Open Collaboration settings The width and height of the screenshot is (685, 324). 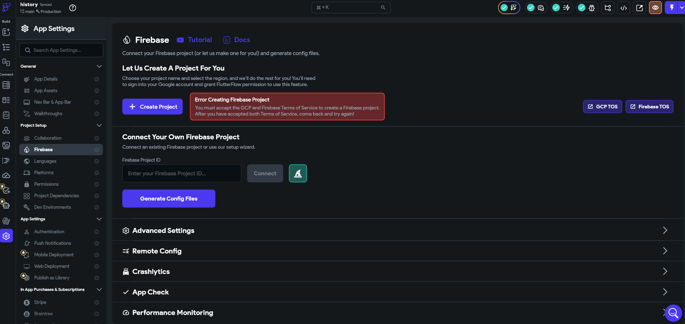61,138
